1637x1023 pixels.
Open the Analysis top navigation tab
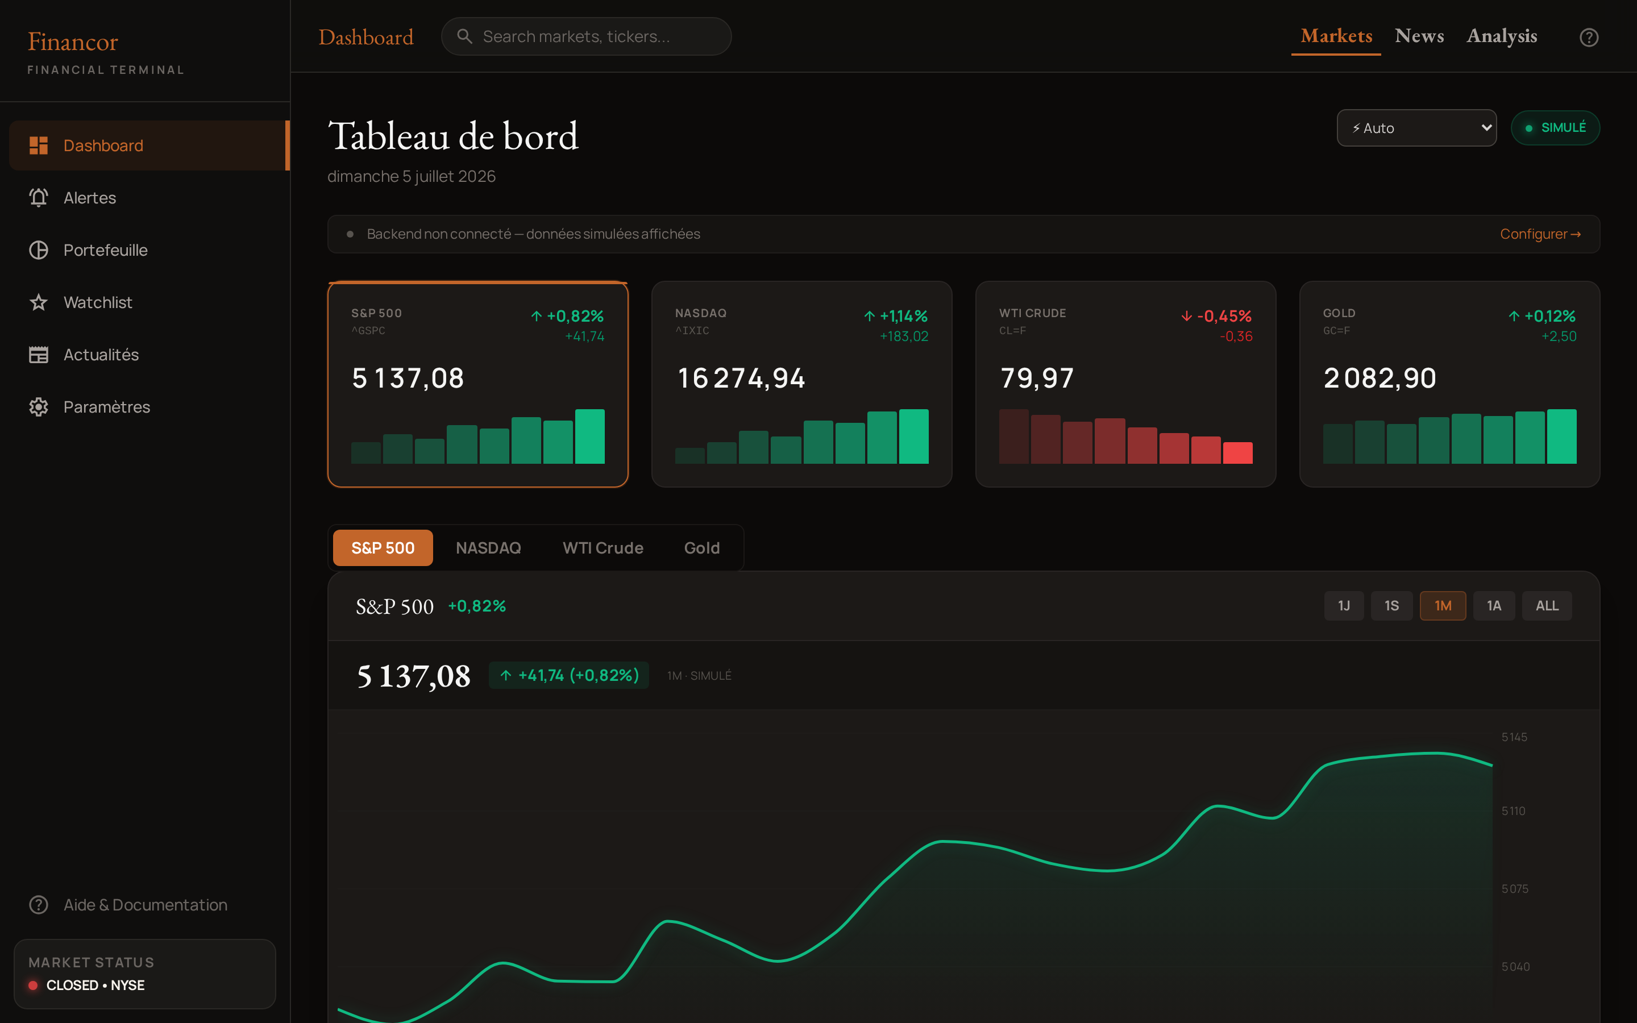click(1502, 36)
